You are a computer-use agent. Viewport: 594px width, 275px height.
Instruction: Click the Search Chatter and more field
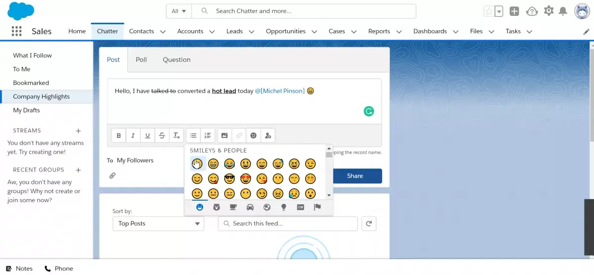point(304,11)
